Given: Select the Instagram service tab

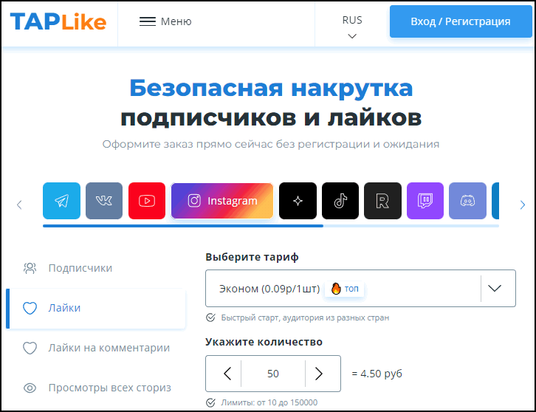Looking at the screenshot, I should tap(222, 201).
